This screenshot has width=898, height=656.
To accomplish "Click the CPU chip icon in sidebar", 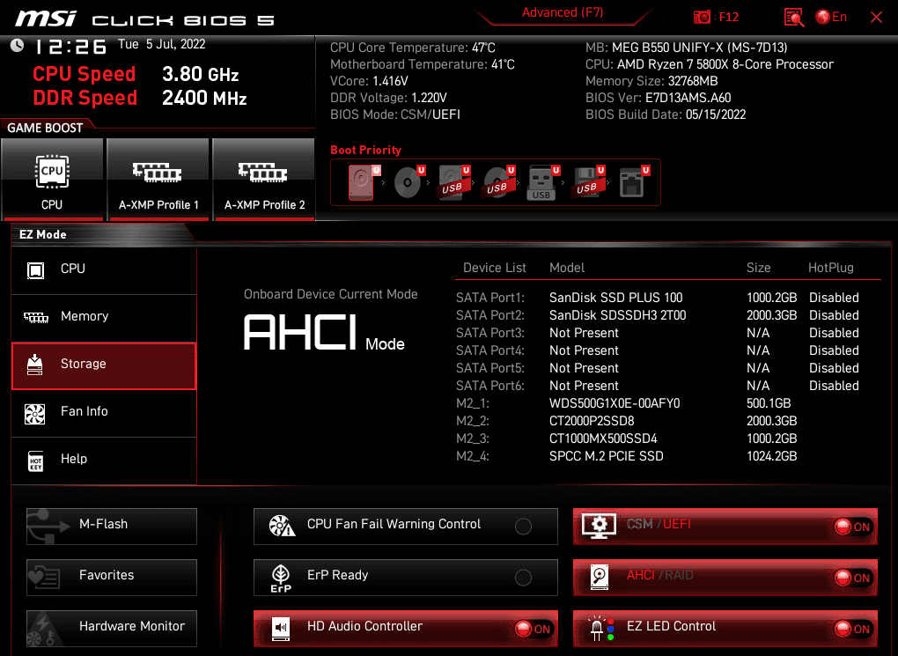I will pyautogui.click(x=35, y=270).
